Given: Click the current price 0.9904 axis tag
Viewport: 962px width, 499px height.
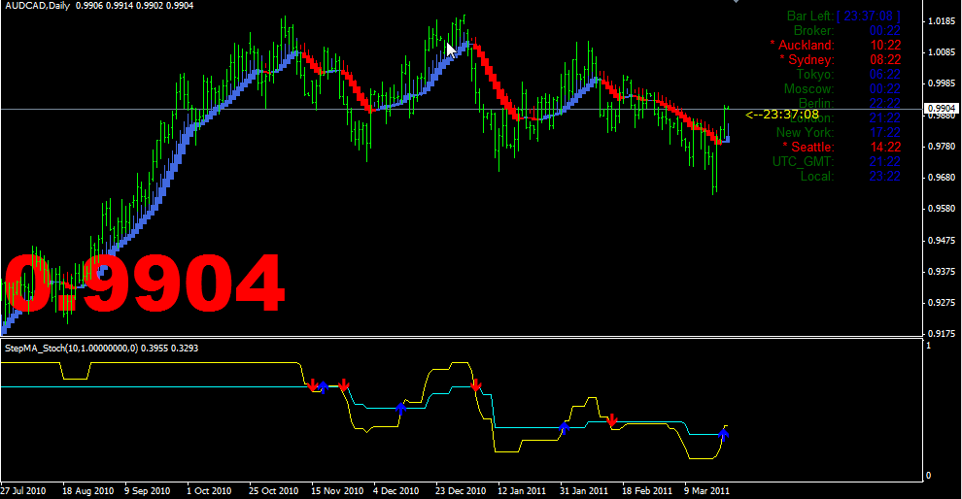Looking at the screenshot, I should 941,109.
